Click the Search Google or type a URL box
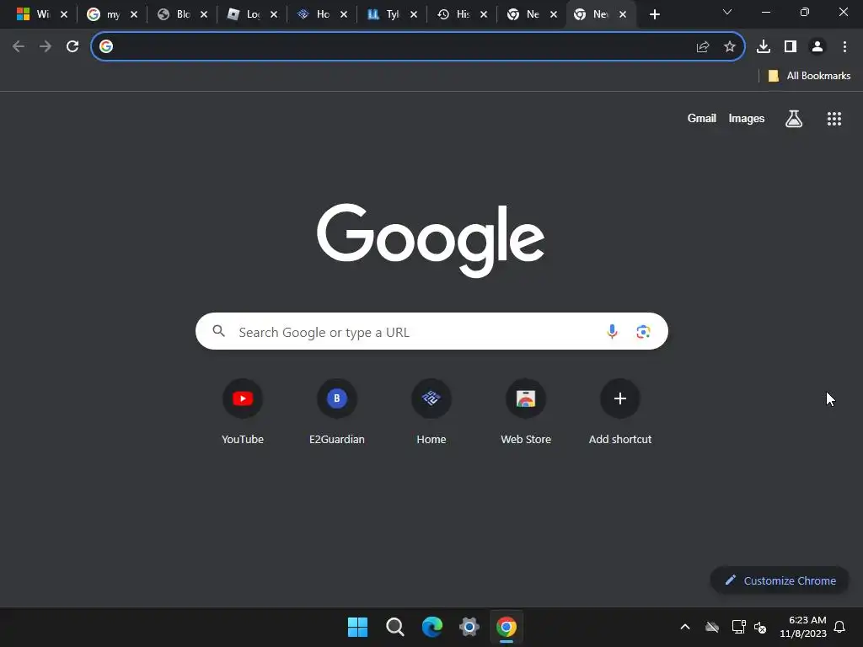Screen dimensions: 863x647 coord(431,331)
